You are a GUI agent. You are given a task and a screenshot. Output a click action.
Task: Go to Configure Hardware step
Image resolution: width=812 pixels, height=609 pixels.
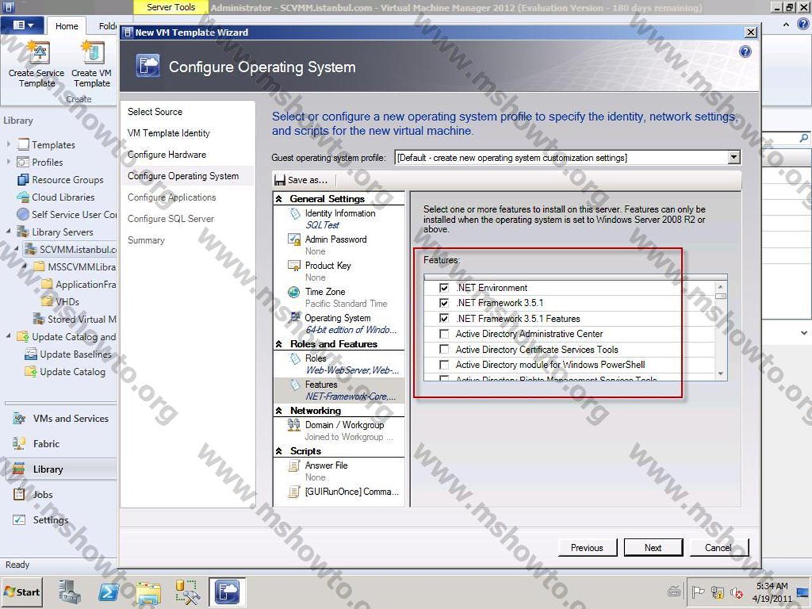click(167, 155)
